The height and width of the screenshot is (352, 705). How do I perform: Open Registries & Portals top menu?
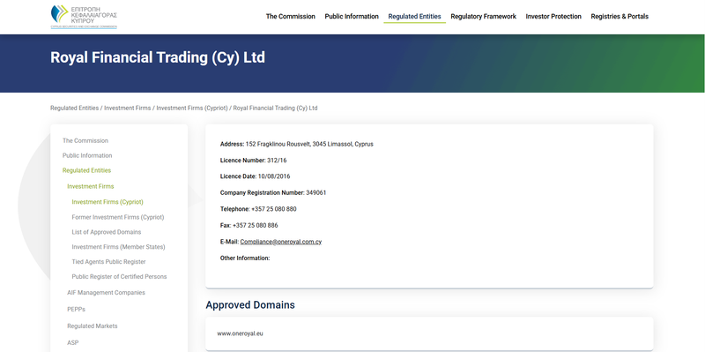click(x=620, y=17)
